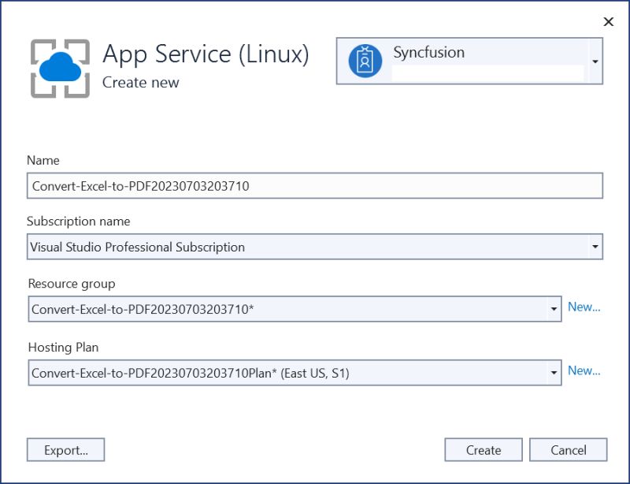Expand the account dropdown arrow

coord(596,61)
